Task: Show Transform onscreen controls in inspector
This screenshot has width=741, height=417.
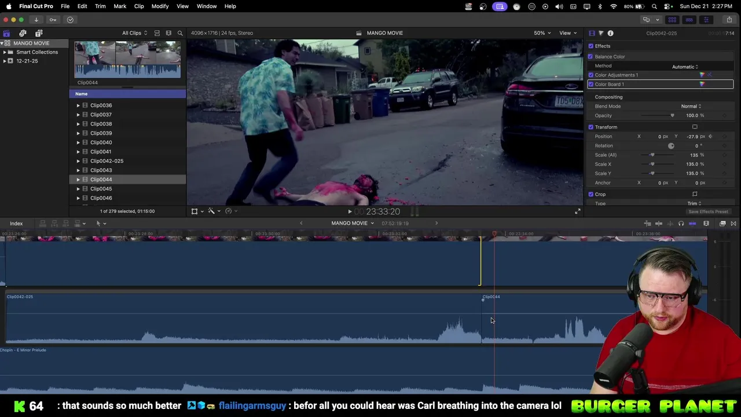Action: [x=695, y=127]
